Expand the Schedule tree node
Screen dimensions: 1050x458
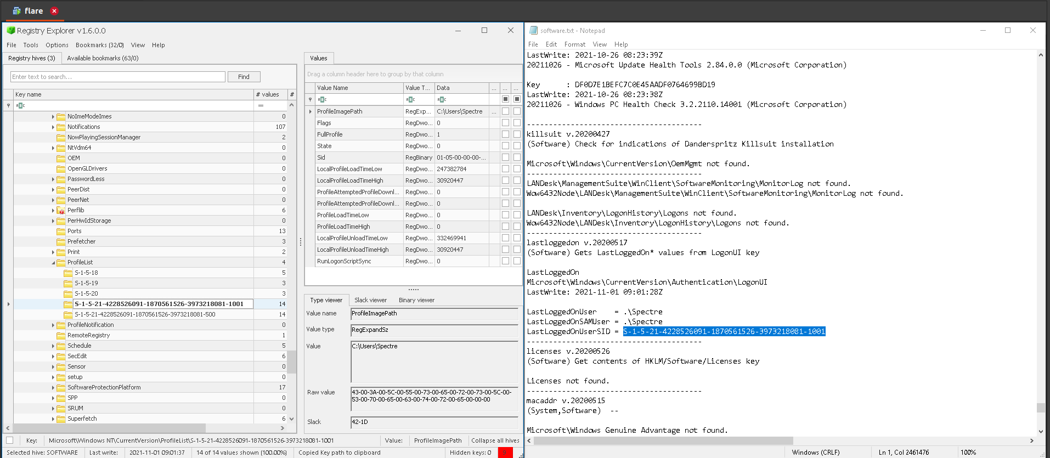53,346
